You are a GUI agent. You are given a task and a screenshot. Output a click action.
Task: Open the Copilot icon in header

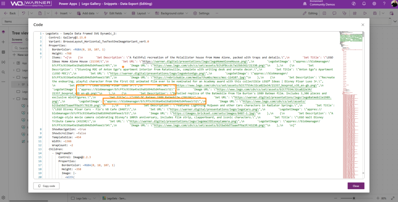(354, 4)
